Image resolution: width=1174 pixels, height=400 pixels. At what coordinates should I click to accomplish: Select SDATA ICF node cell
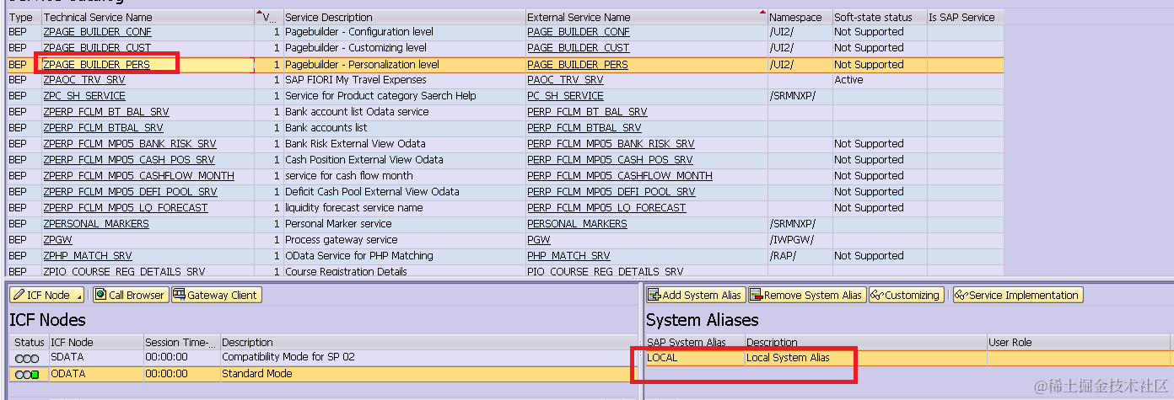click(96, 357)
